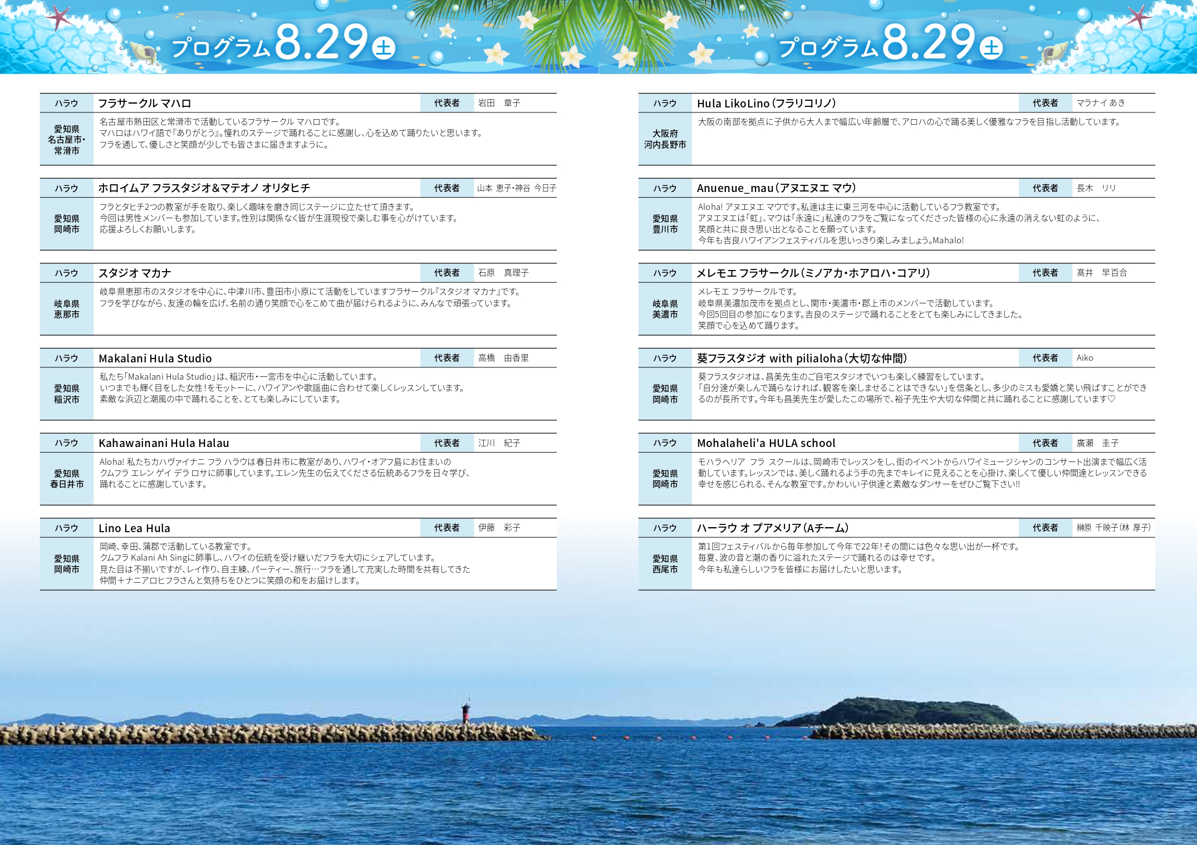Image resolution: width=1197 pixels, height=845 pixels.
Task: Select the Makalani Hula Studio title
Action: tap(155, 358)
